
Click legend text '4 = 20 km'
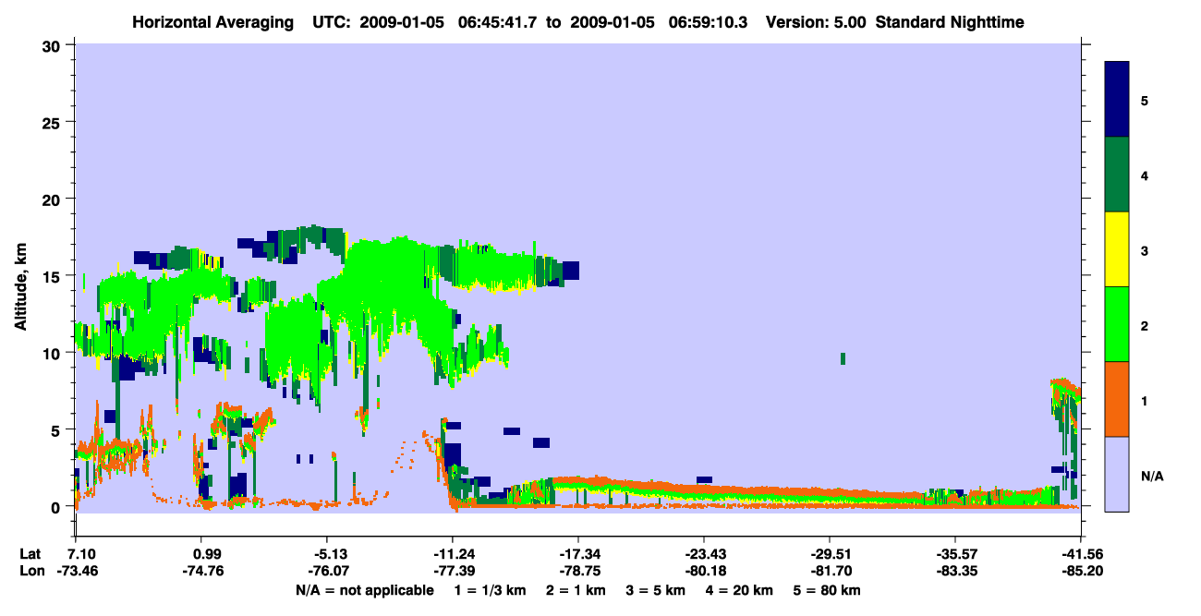(x=741, y=590)
